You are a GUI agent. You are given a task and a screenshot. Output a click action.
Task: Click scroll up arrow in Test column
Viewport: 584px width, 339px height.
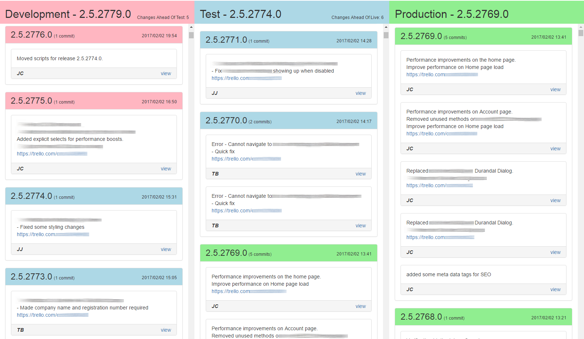386,27
